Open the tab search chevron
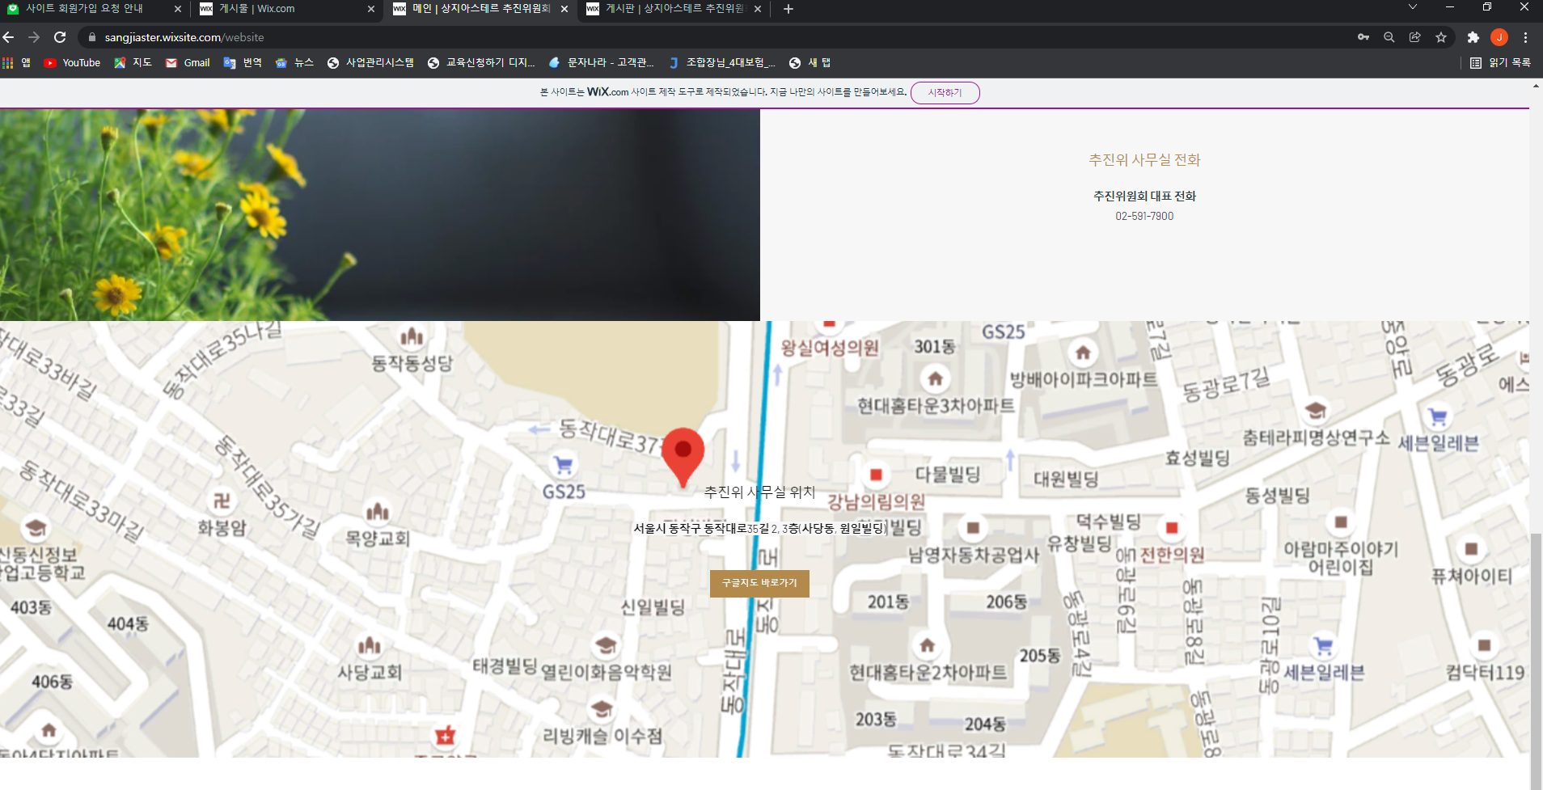 coord(1413,9)
